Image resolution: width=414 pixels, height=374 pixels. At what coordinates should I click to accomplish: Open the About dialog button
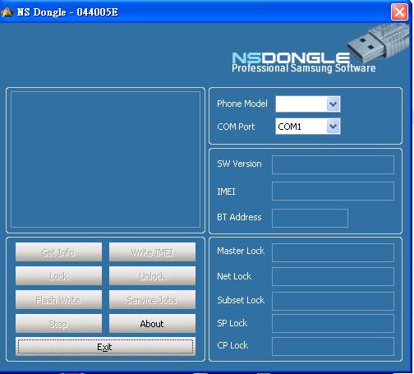coord(152,324)
